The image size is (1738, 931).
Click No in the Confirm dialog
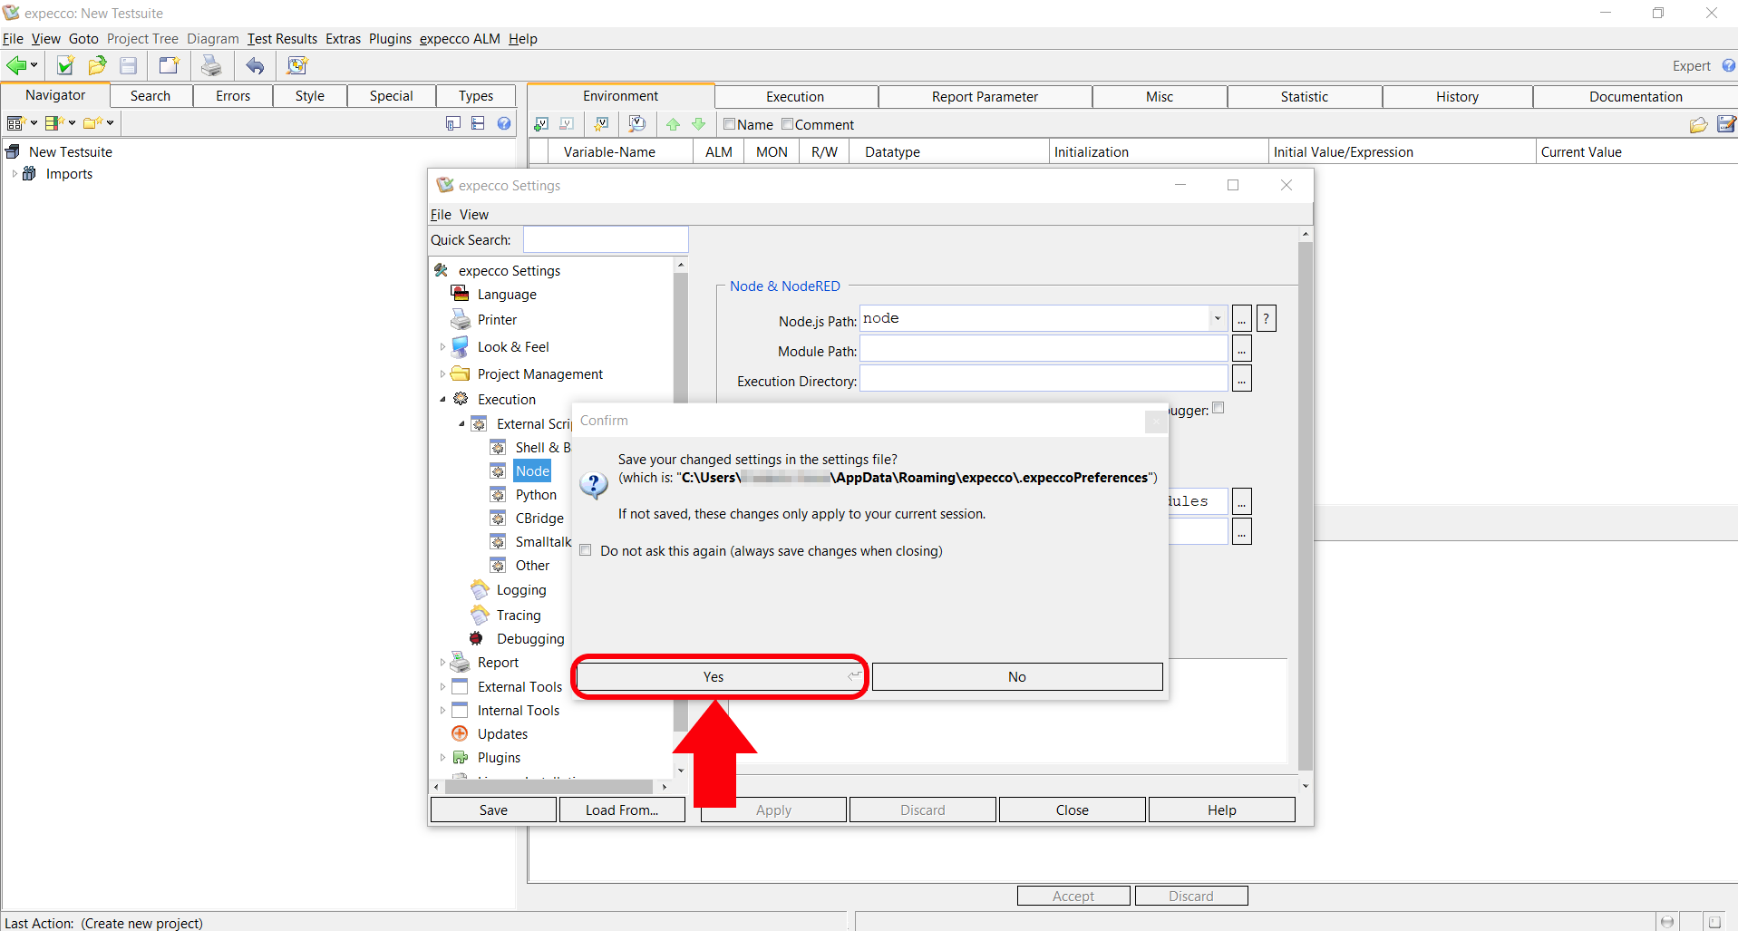pyautogui.click(x=1016, y=677)
